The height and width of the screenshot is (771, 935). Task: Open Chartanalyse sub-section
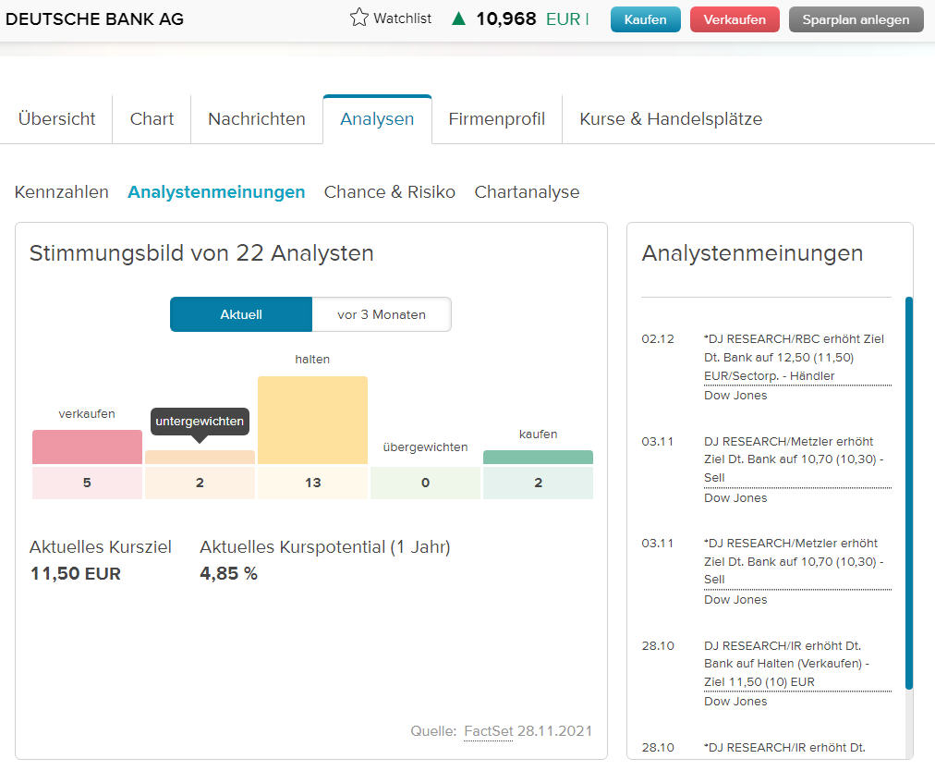coord(527,192)
